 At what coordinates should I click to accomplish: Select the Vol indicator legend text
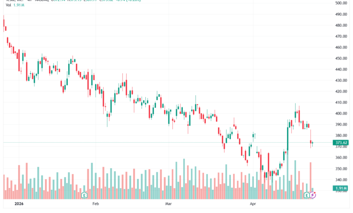(x=8, y=5)
